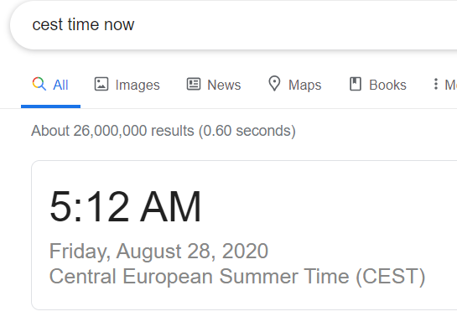Switch to the All results tab

pos(60,85)
